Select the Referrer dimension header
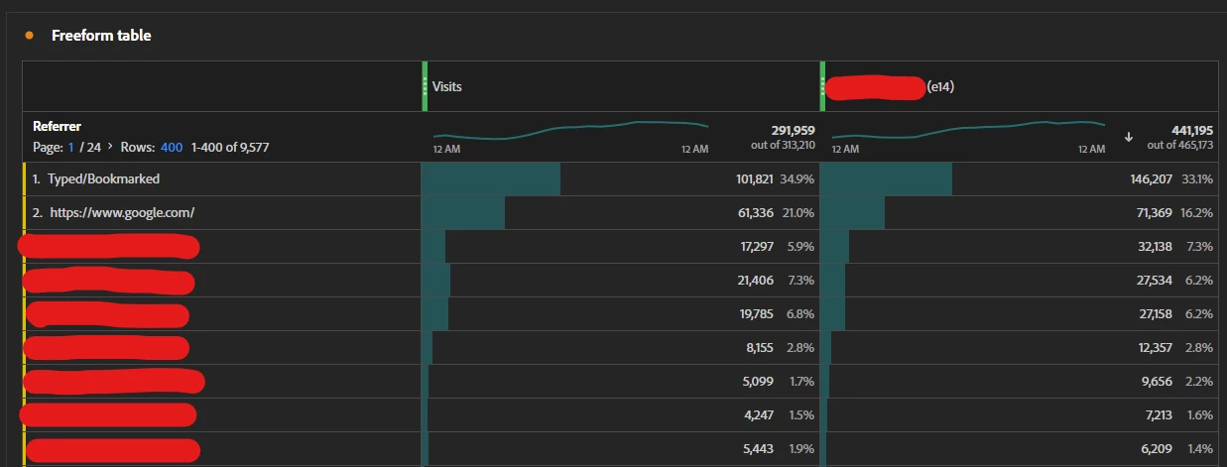Image resolution: width=1227 pixels, height=467 pixels. (x=57, y=127)
